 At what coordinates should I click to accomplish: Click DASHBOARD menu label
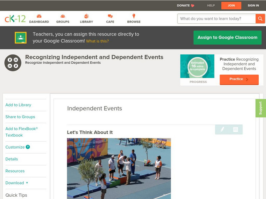click(x=39, y=22)
